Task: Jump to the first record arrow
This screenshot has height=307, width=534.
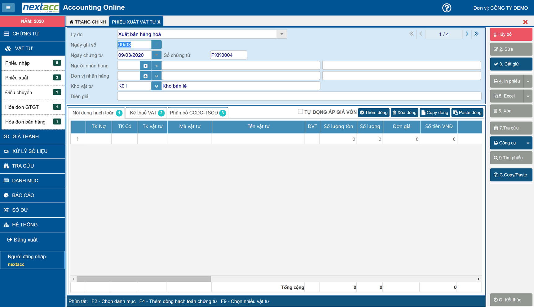Action: click(x=411, y=34)
